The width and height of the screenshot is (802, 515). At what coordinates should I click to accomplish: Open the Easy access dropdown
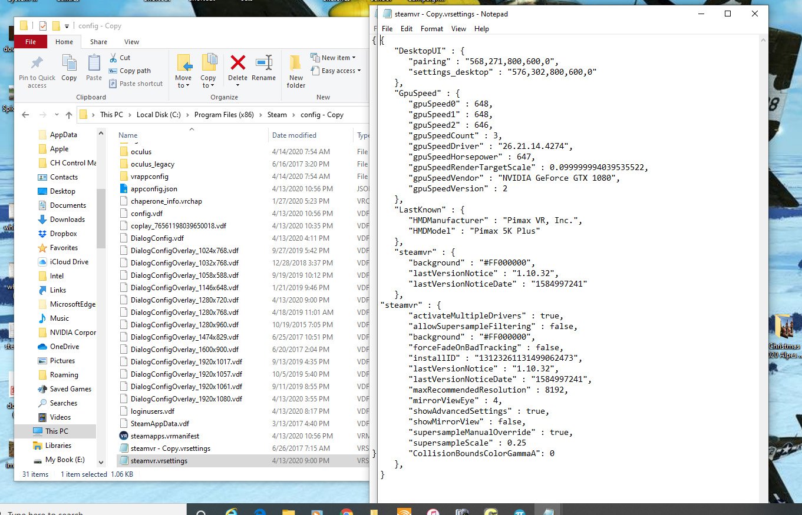pyautogui.click(x=336, y=71)
